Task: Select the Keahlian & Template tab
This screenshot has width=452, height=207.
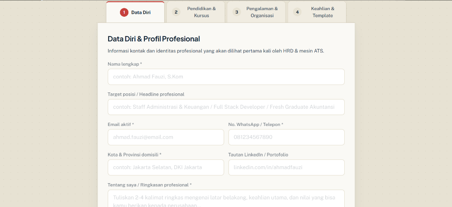Action: [x=317, y=12]
